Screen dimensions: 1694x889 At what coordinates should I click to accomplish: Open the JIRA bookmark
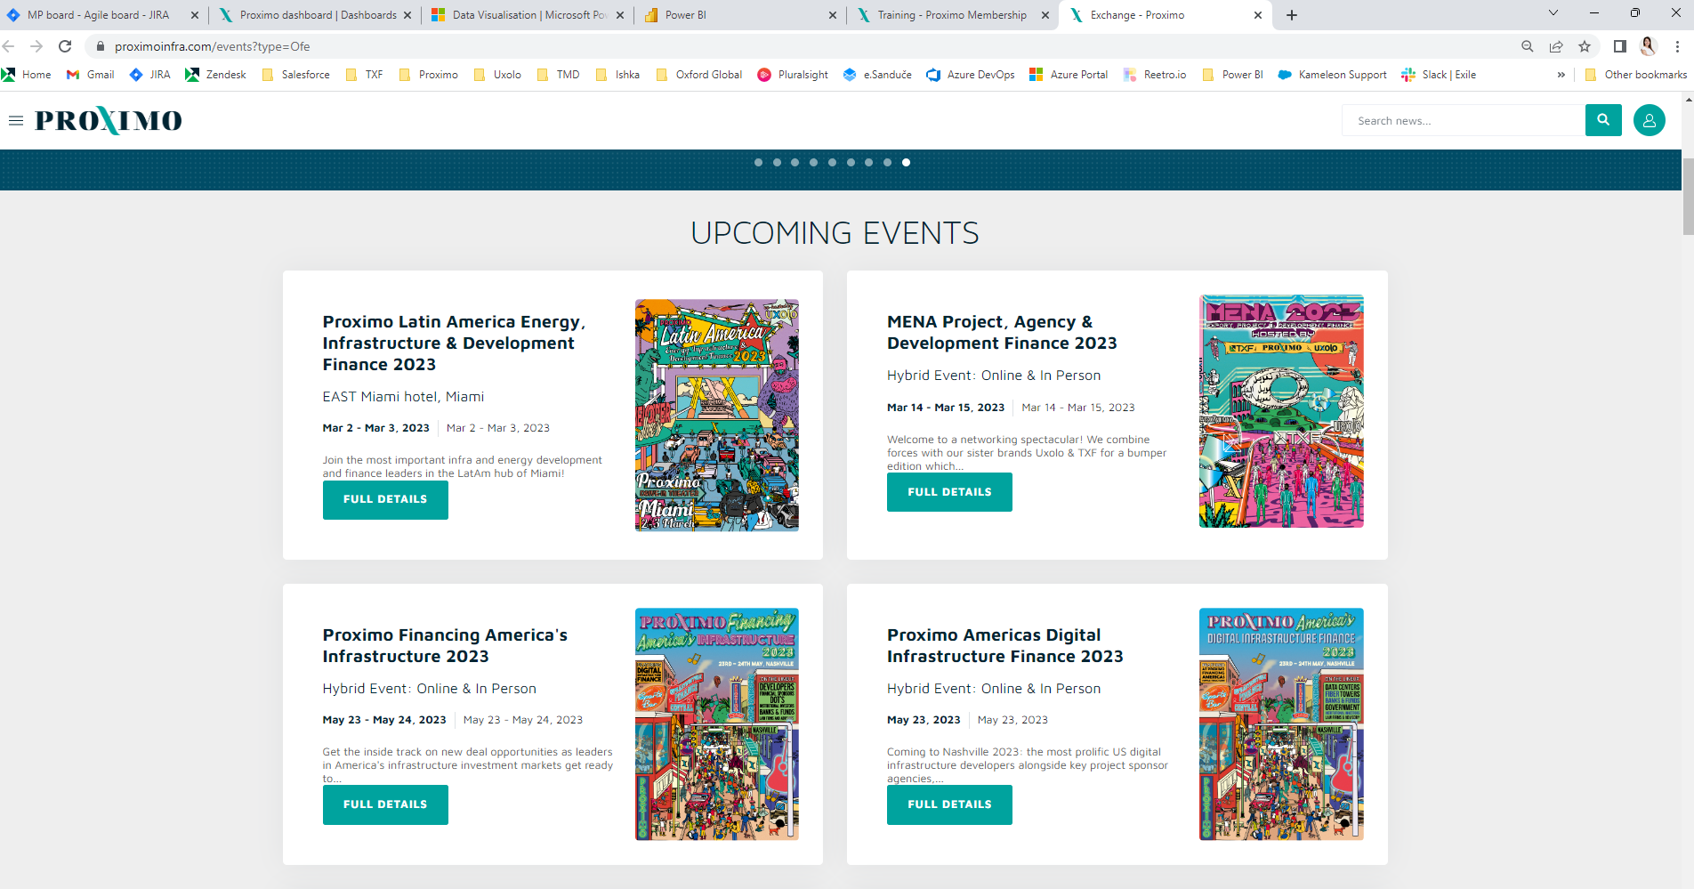(150, 75)
